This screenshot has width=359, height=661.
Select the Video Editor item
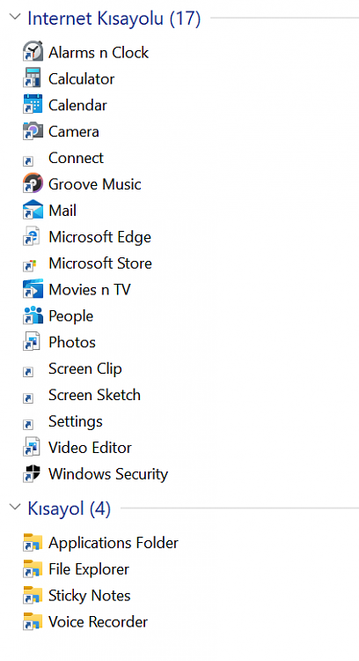pos(77,447)
